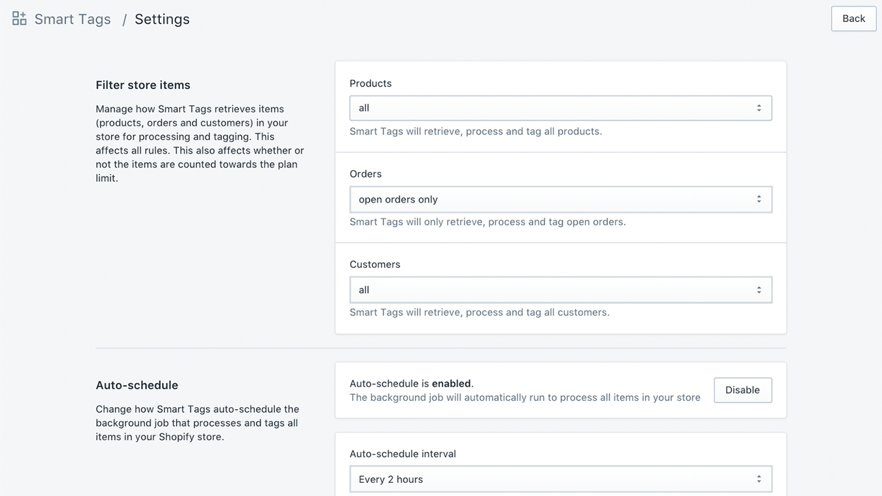The height and width of the screenshot is (496, 882).
Task: Select the Settings breadcrumb item
Action: [x=162, y=19]
